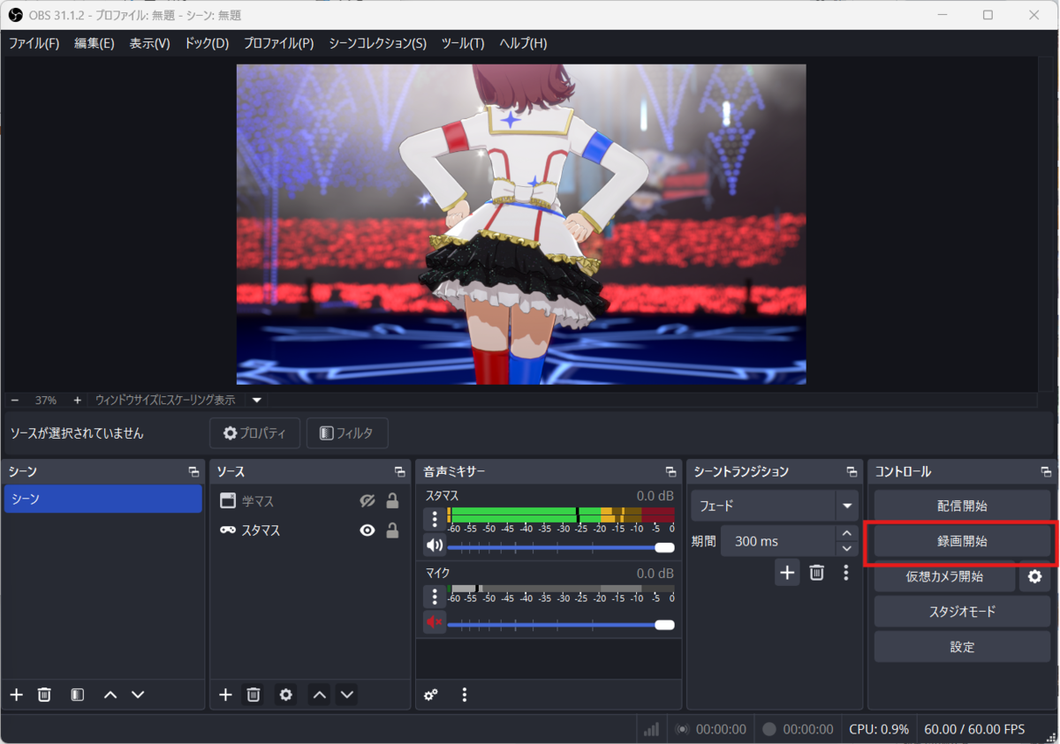Pop out the コントロール dock icon
The height and width of the screenshot is (744, 1060).
1046,472
